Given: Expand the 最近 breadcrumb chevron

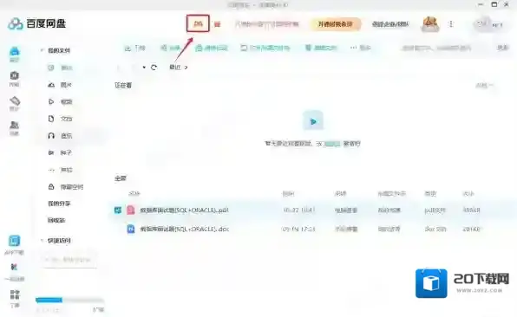Looking at the screenshot, I should coord(186,68).
